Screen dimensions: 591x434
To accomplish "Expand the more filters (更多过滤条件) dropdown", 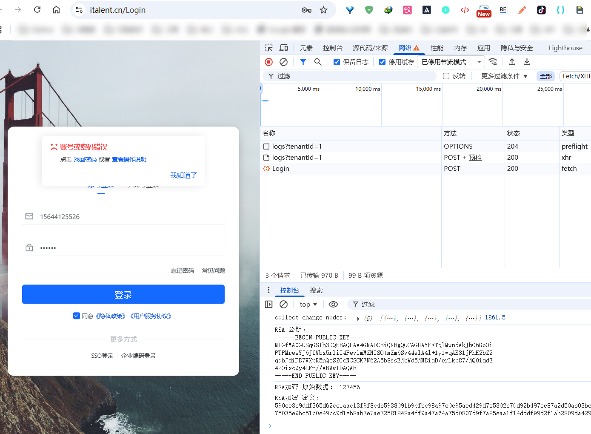I will (x=504, y=76).
